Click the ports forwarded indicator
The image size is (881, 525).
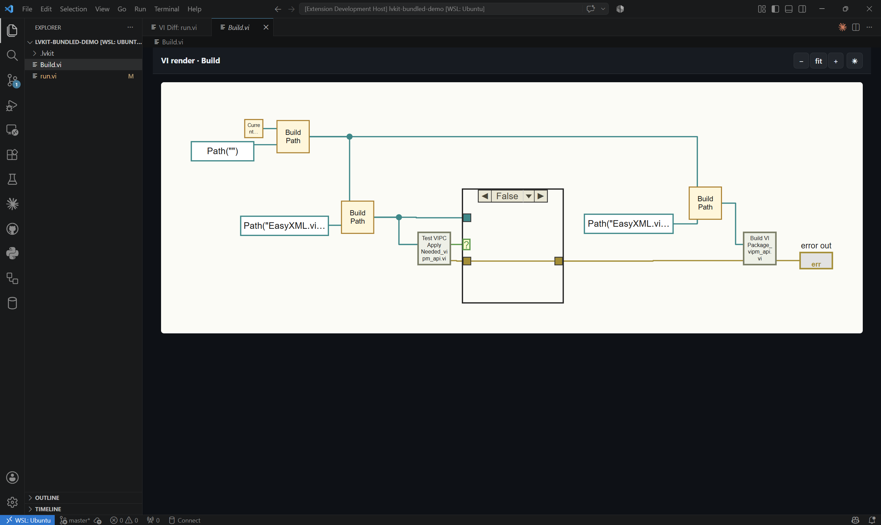click(x=153, y=520)
